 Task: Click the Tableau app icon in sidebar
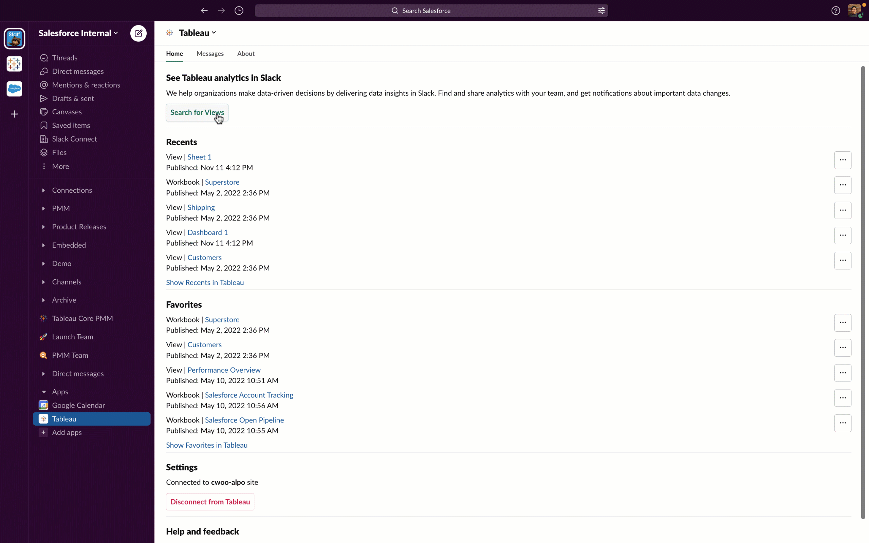coord(42,418)
